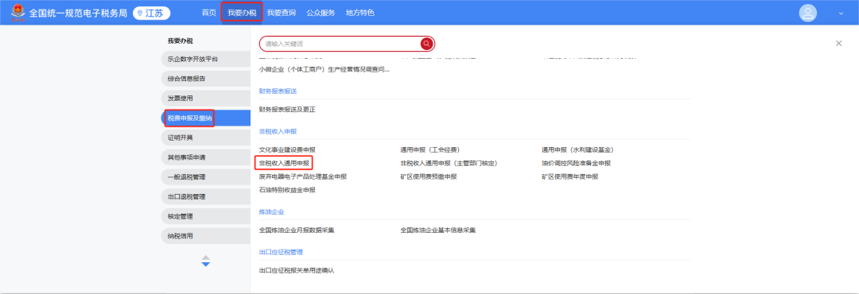This screenshot has height=294, width=859.
Task: Click the sidebar scroll-up arrow
Action: click(206, 257)
